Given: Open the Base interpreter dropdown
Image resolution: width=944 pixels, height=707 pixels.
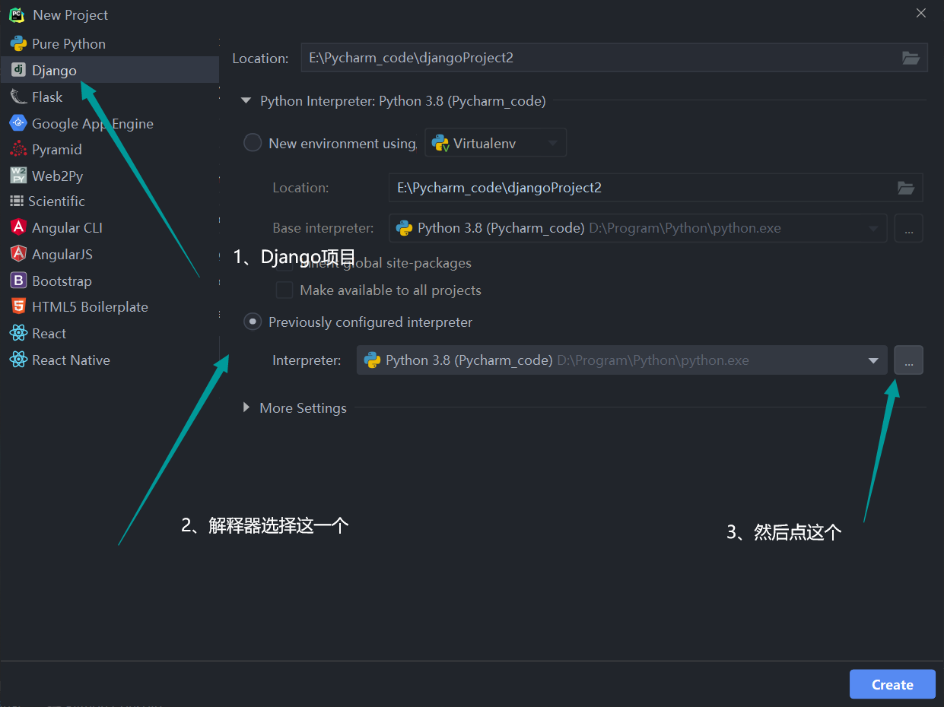Looking at the screenshot, I should (x=873, y=228).
